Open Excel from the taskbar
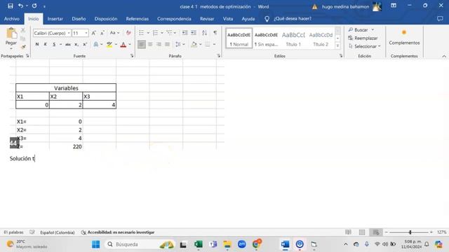Viewport: 449px width, 252px height. (199, 244)
